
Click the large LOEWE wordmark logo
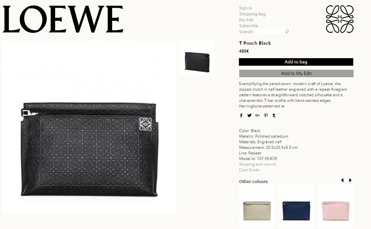coord(63,19)
